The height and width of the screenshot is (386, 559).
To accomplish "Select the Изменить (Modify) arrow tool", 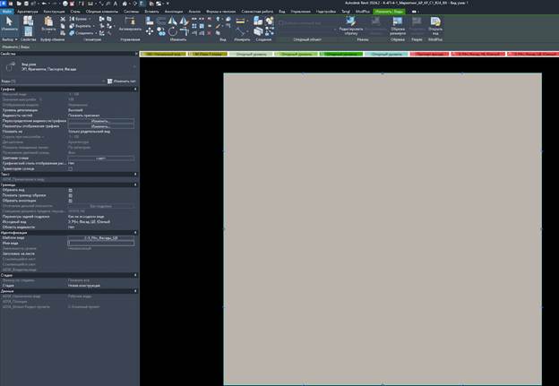I will click(9, 23).
